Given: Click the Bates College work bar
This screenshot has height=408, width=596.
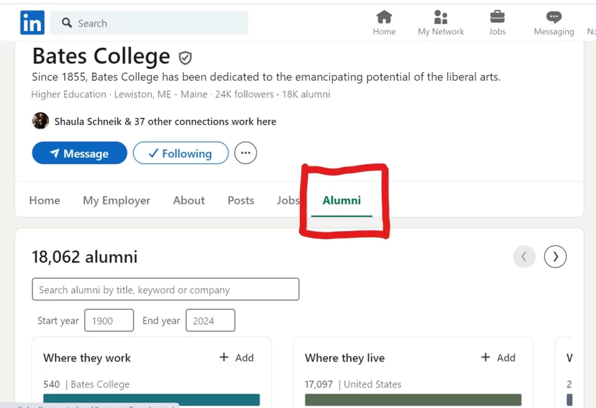Looking at the screenshot, I should [152, 399].
